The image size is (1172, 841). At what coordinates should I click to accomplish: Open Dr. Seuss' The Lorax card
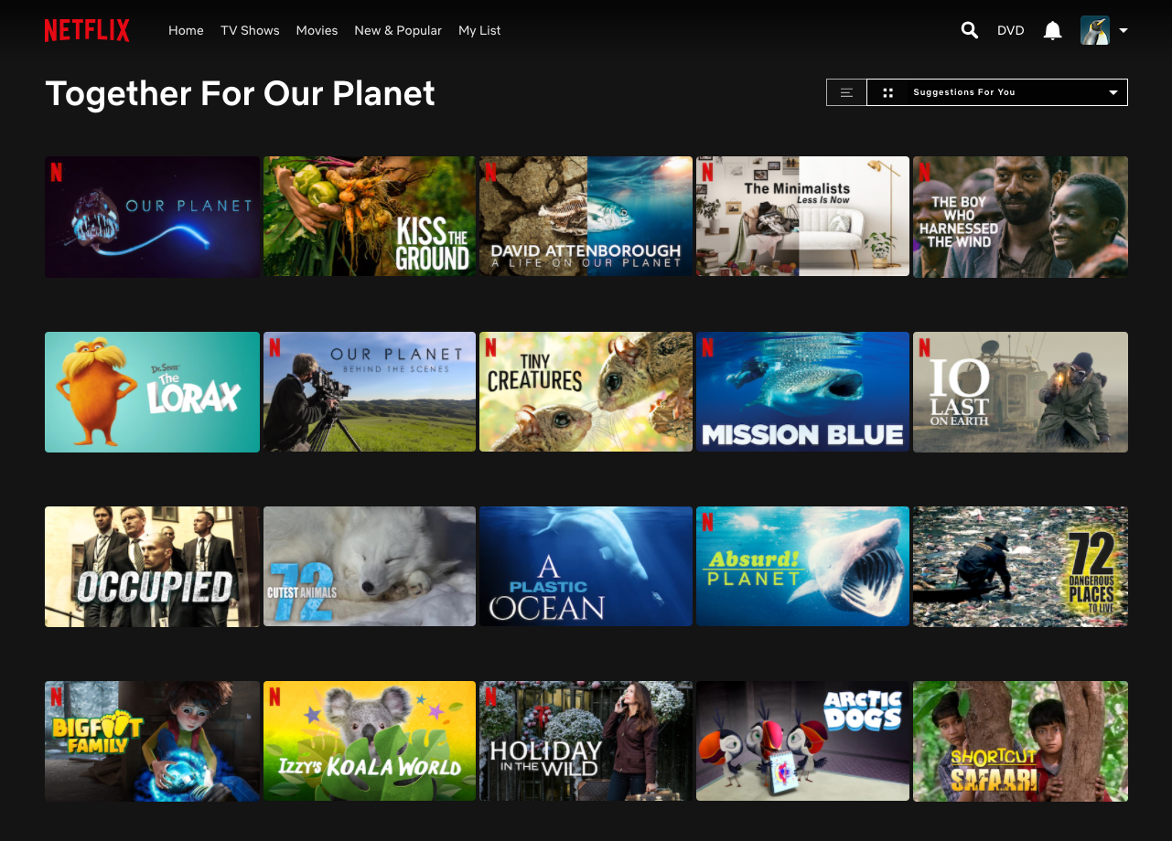tap(152, 392)
